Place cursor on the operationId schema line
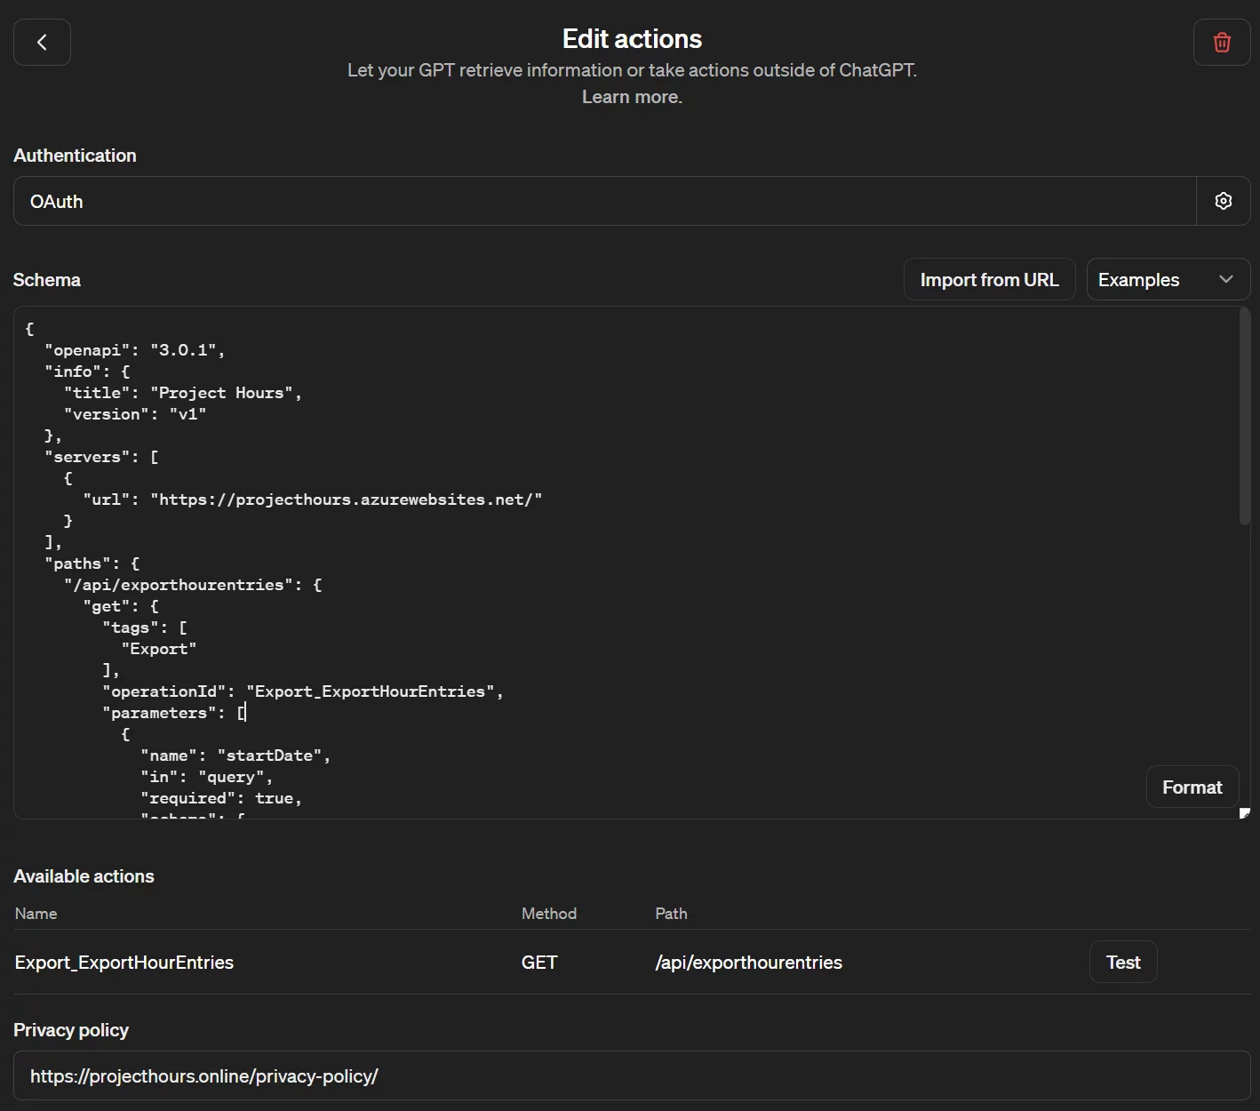 click(x=302, y=691)
